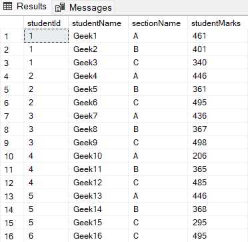Select the sectionName column header
Image resolution: width=248 pixels, height=242 pixels.
click(158, 23)
